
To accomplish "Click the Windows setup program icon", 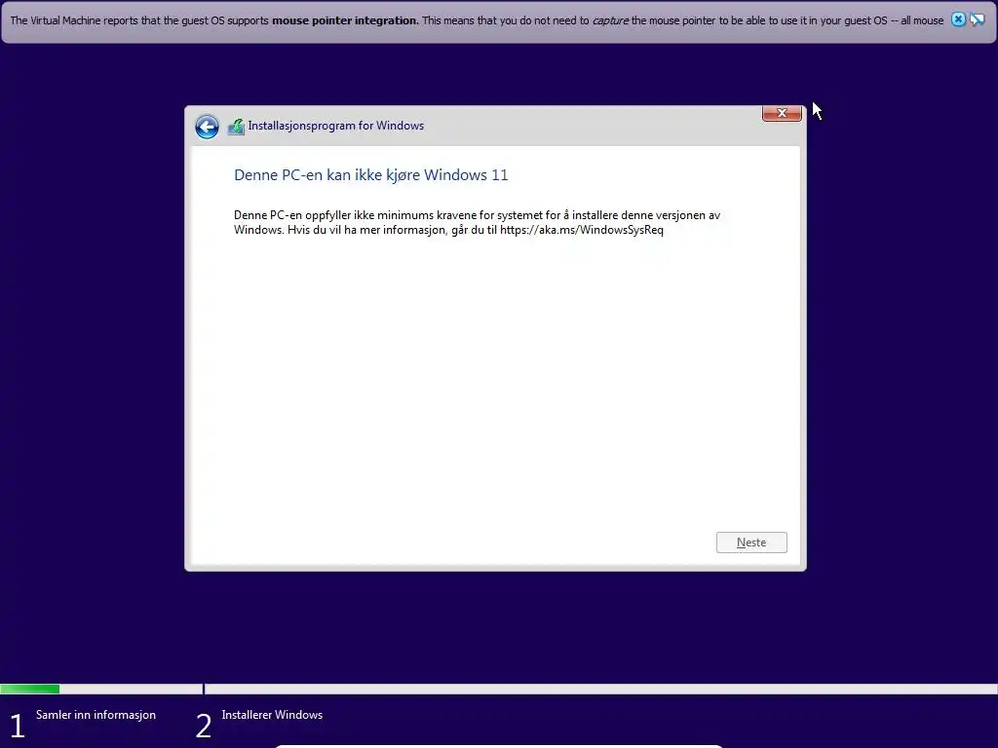I will (x=236, y=127).
